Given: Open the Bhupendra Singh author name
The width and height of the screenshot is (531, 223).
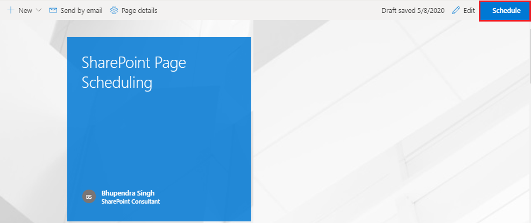Looking at the screenshot, I should pos(124,193).
